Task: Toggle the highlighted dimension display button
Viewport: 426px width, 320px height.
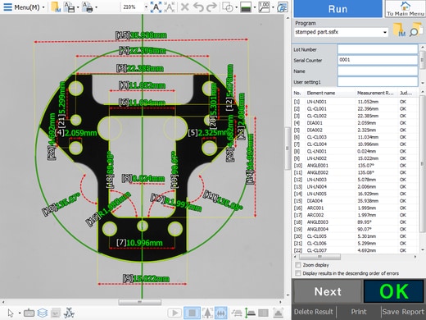Action: click(221, 313)
